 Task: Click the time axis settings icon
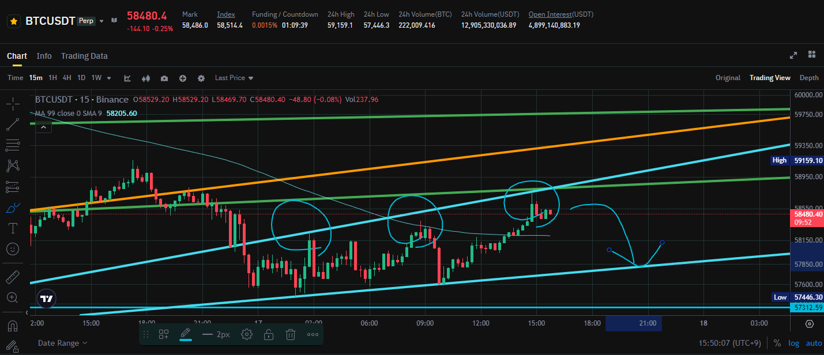[810, 324]
